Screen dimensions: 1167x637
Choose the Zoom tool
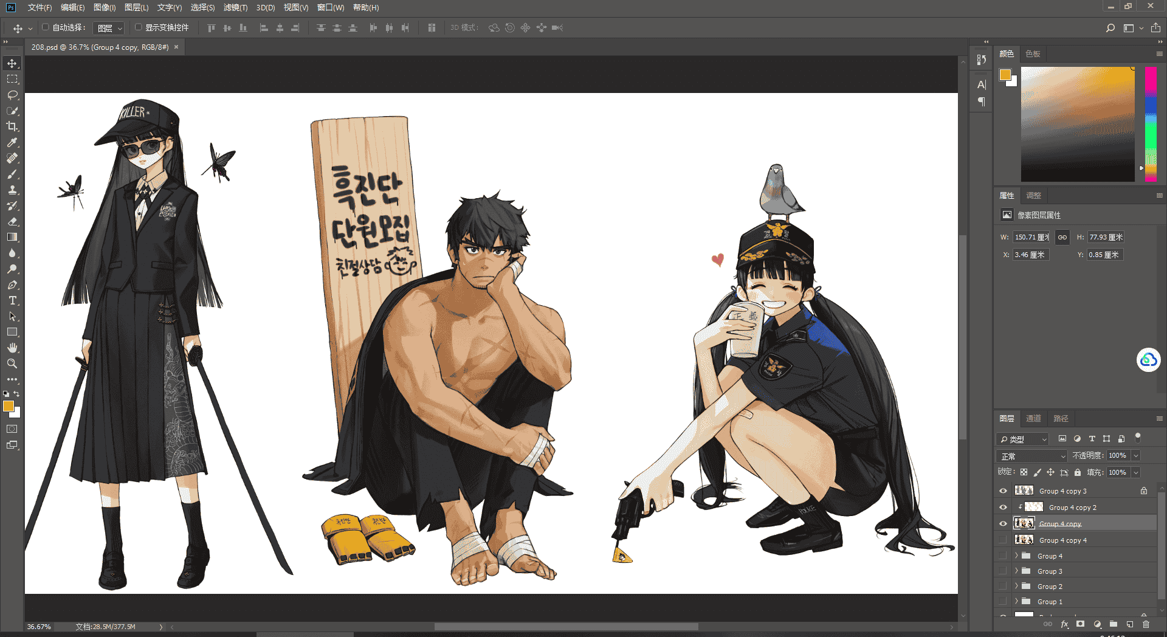pos(12,363)
